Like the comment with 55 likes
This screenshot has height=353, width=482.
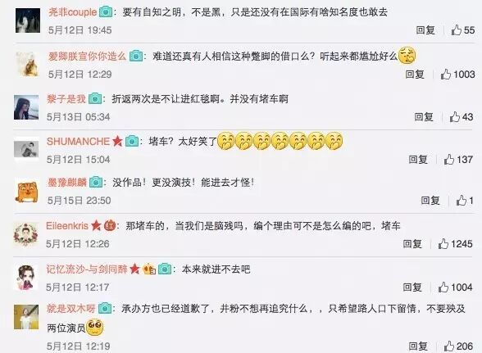(x=457, y=29)
